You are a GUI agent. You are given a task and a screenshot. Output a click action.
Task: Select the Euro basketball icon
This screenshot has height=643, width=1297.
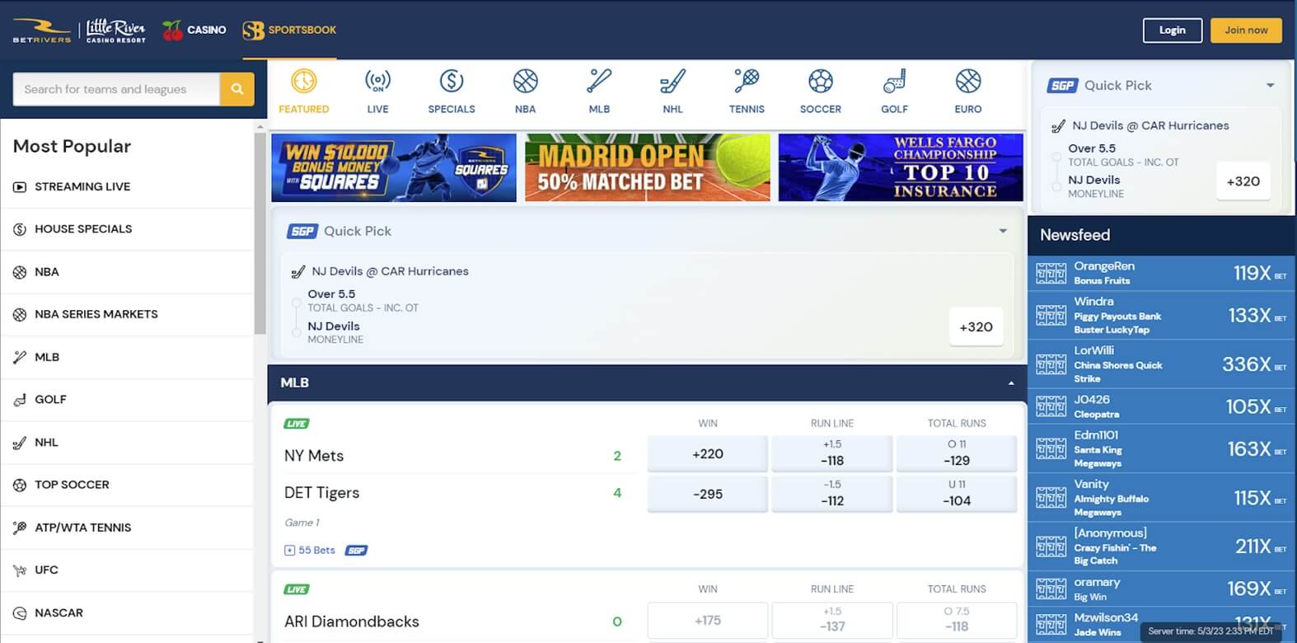tap(968, 81)
